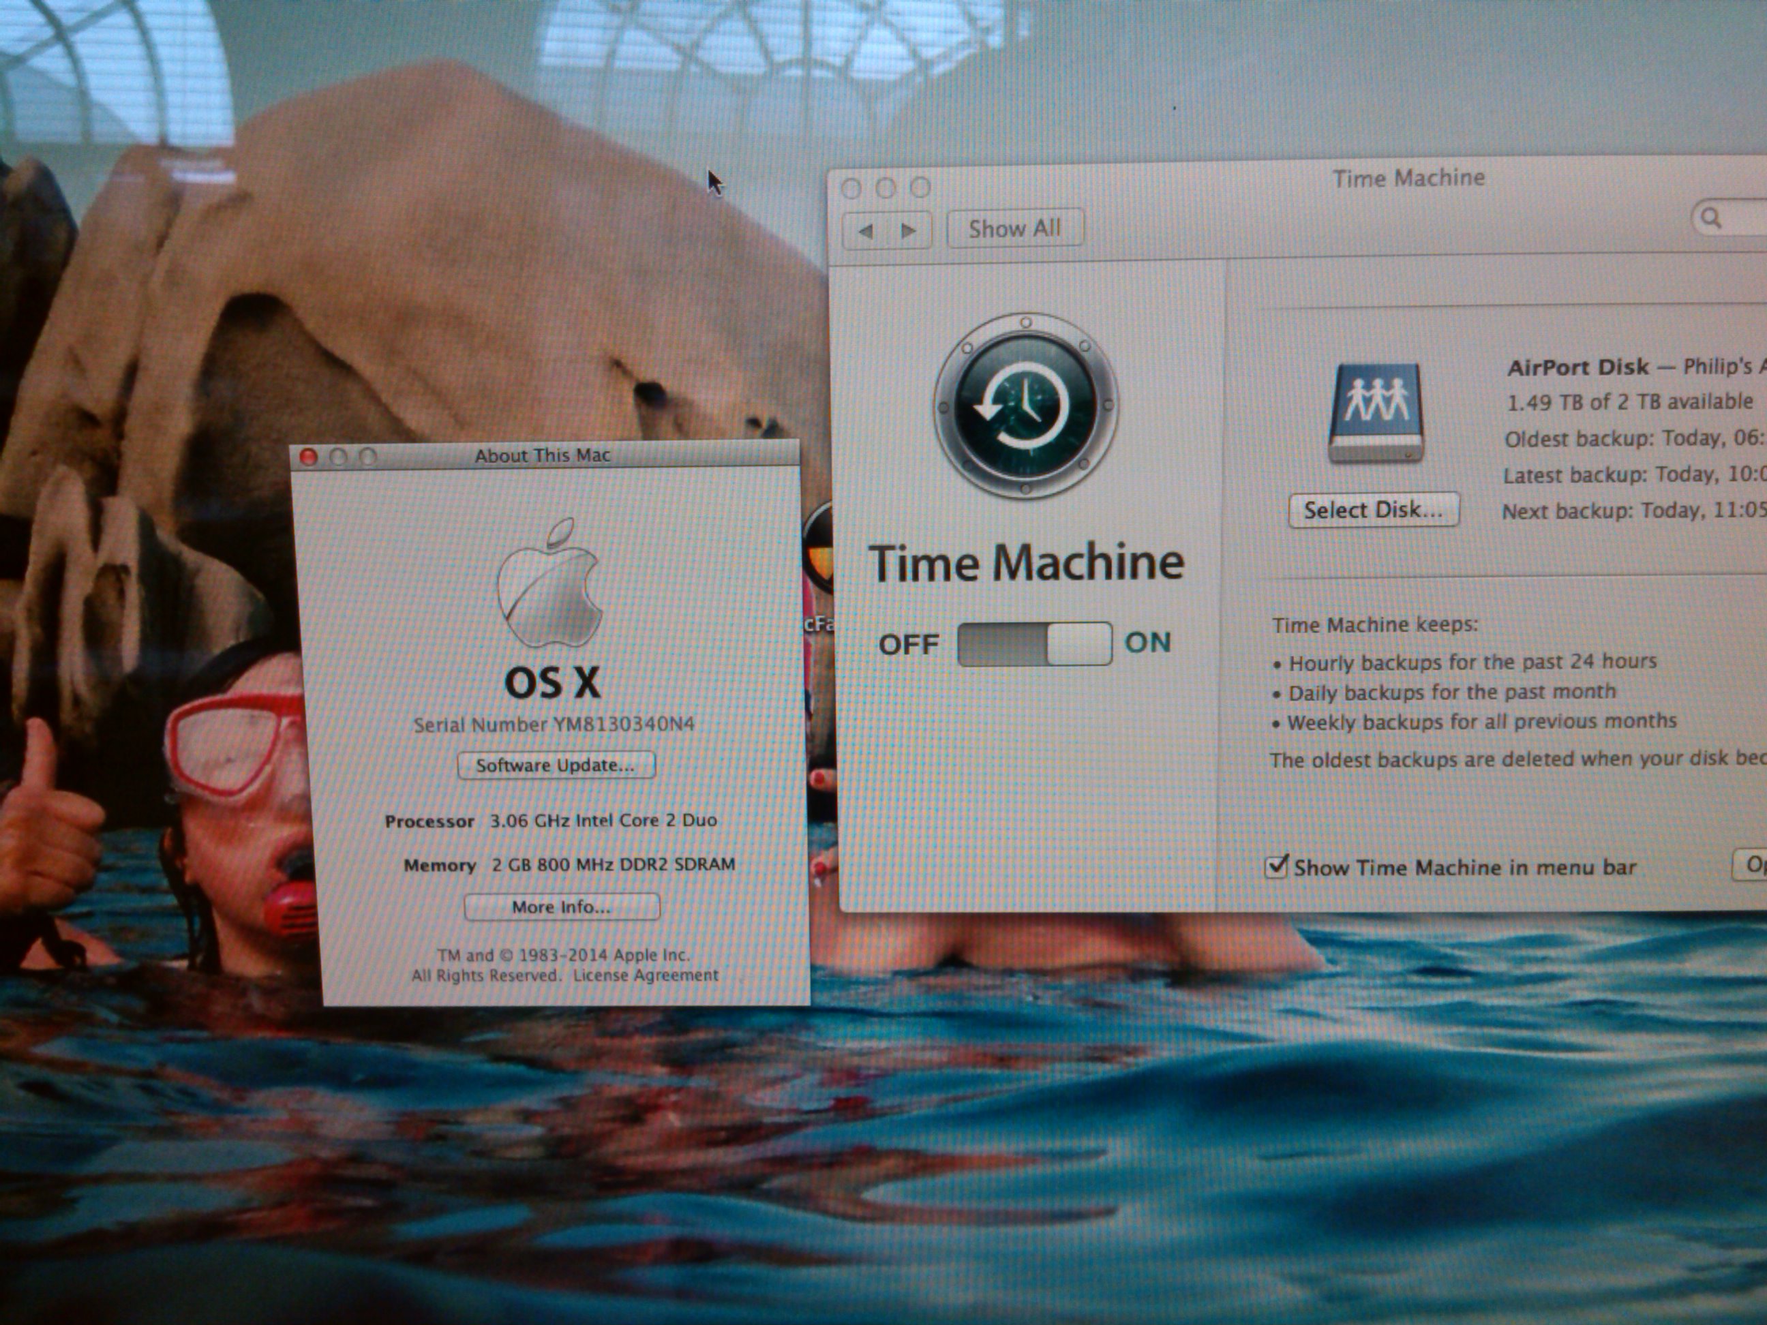The height and width of the screenshot is (1325, 1767).
Task: Go back with the left arrow button
Action: coord(865,232)
